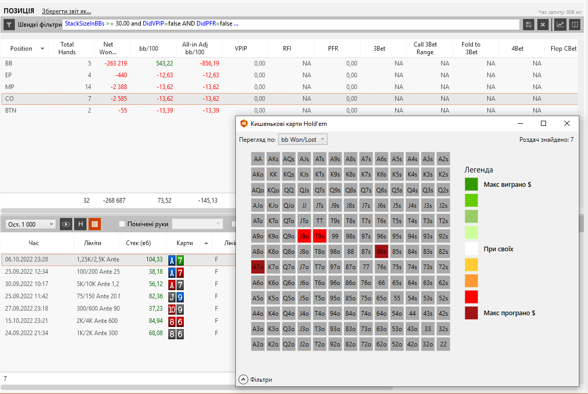Viewport: 588px width, 394px height.
Task: Click the J9 cards in hand list
Action: 176,297
